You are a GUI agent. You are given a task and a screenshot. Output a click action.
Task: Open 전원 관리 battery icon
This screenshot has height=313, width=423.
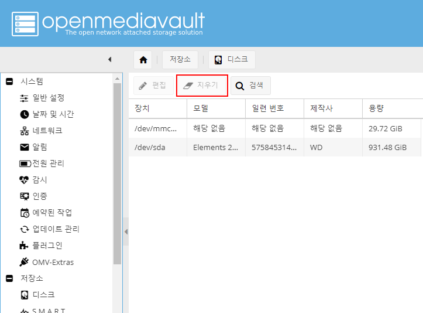click(x=25, y=164)
